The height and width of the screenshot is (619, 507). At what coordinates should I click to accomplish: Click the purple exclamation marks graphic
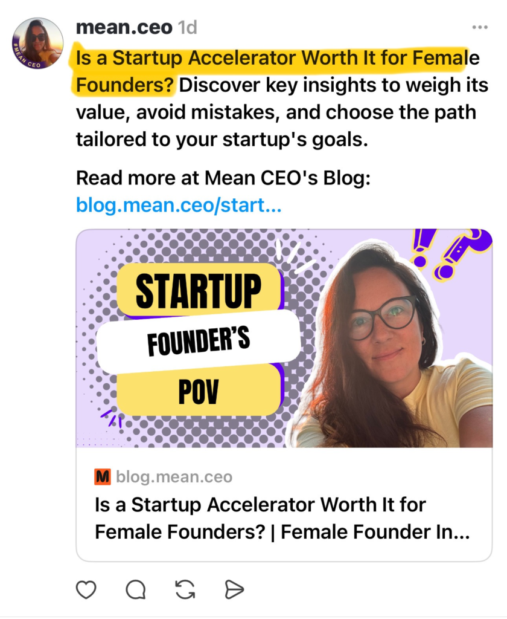click(x=447, y=251)
